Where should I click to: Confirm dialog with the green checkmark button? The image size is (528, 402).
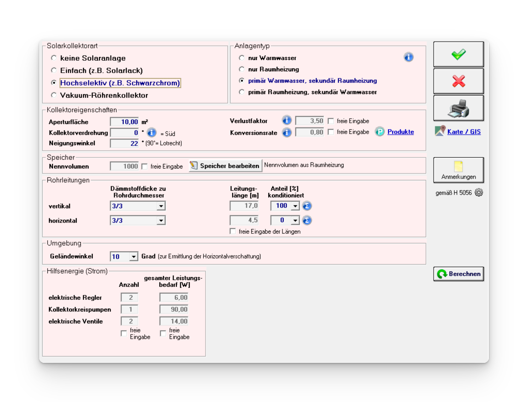458,54
